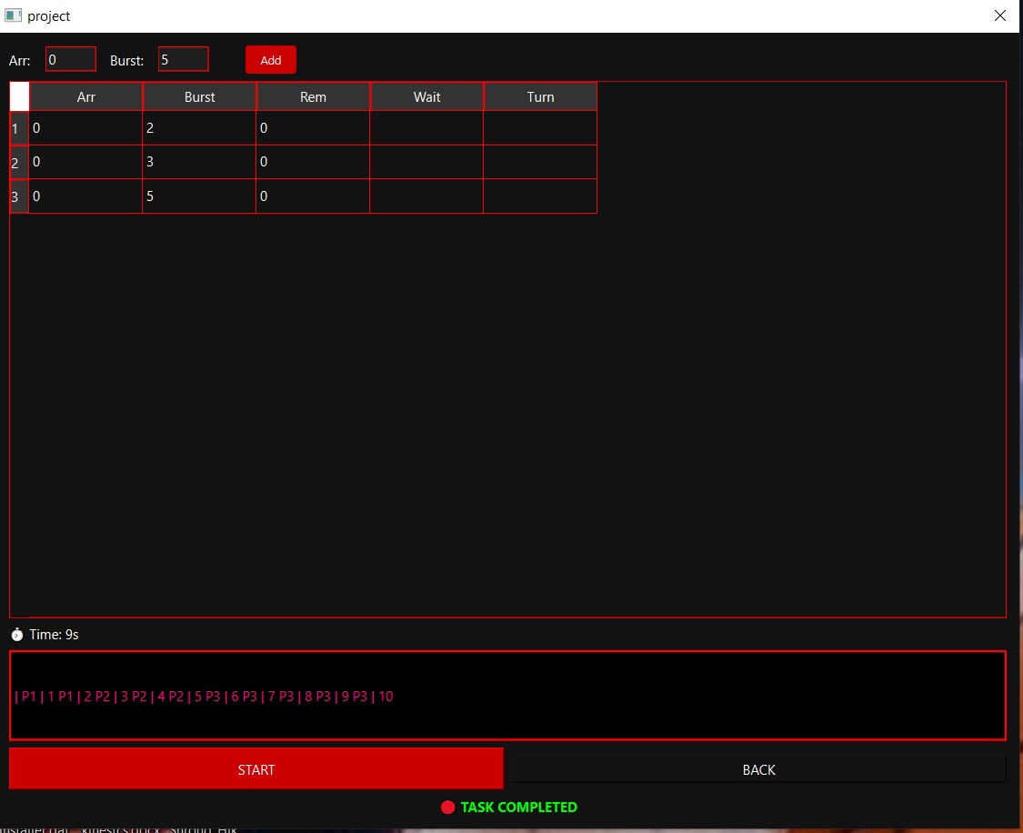
Task: Click the Time: 9s label
Action: 55,634
